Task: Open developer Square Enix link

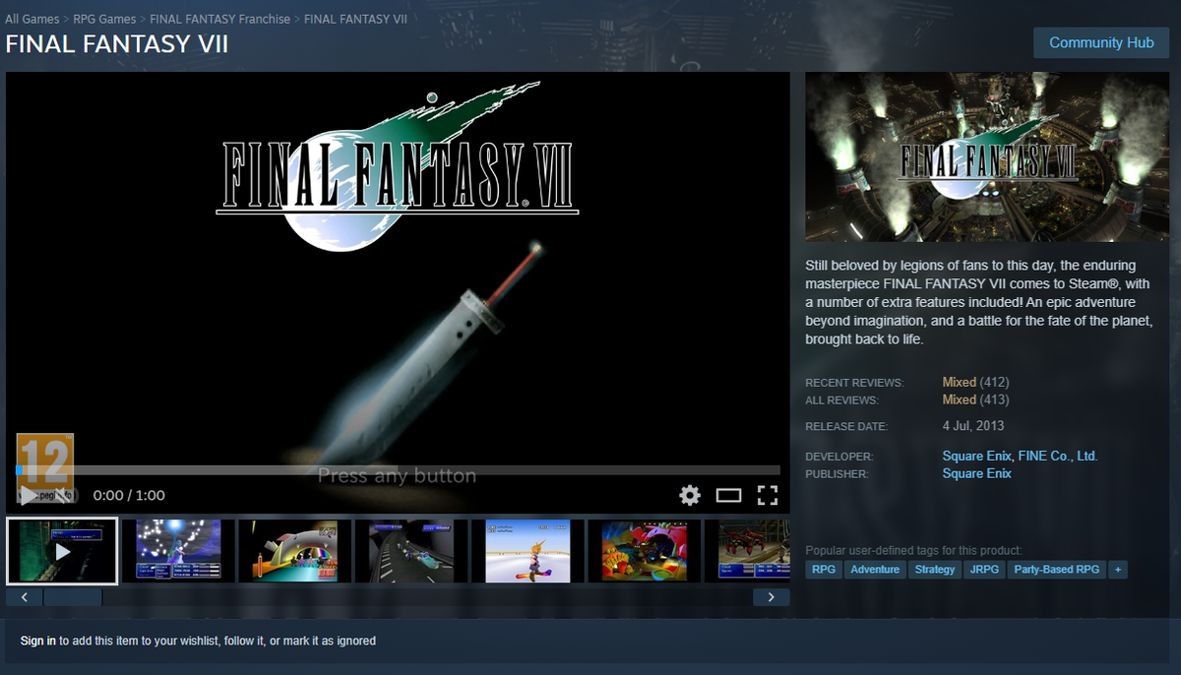Action: tap(977, 456)
